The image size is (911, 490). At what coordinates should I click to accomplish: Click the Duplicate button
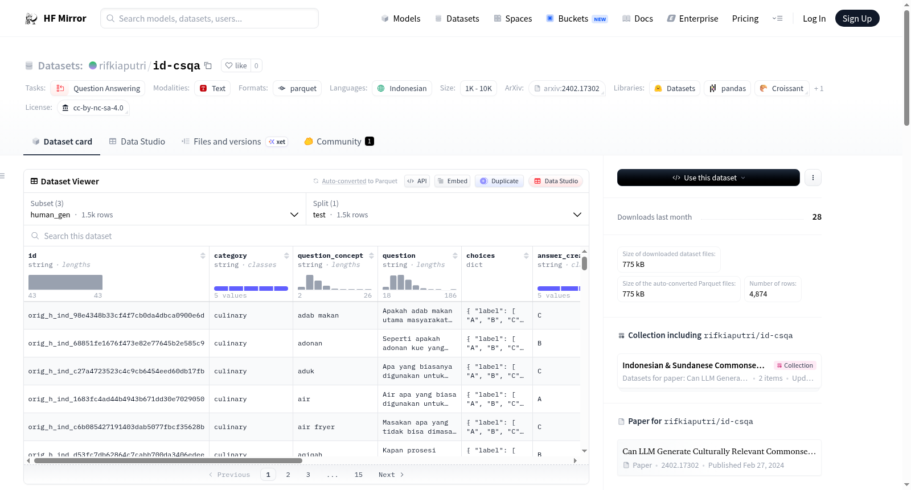click(x=499, y=181)
